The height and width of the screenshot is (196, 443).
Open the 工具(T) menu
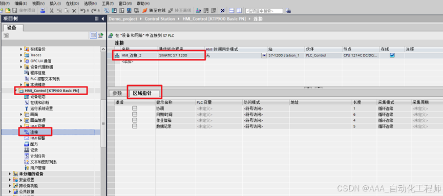click(x=108, y=4)
